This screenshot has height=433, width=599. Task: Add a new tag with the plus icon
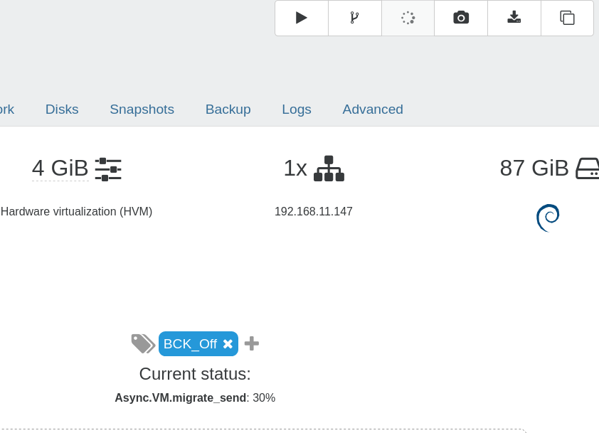pyautogui.click(x=251, y=343)
